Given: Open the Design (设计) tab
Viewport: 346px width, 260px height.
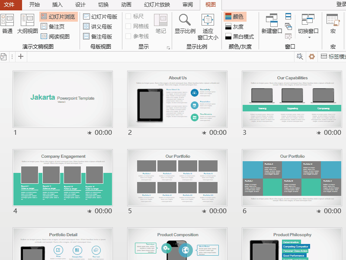Looking at the screenshot, I should point(80,5).
